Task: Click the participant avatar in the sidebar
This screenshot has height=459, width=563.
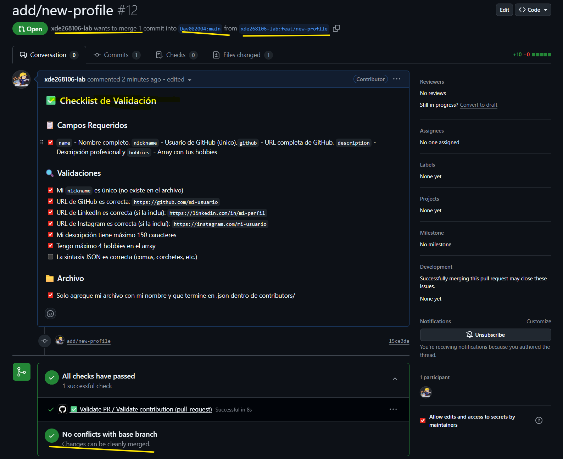Action: (425, 392)
